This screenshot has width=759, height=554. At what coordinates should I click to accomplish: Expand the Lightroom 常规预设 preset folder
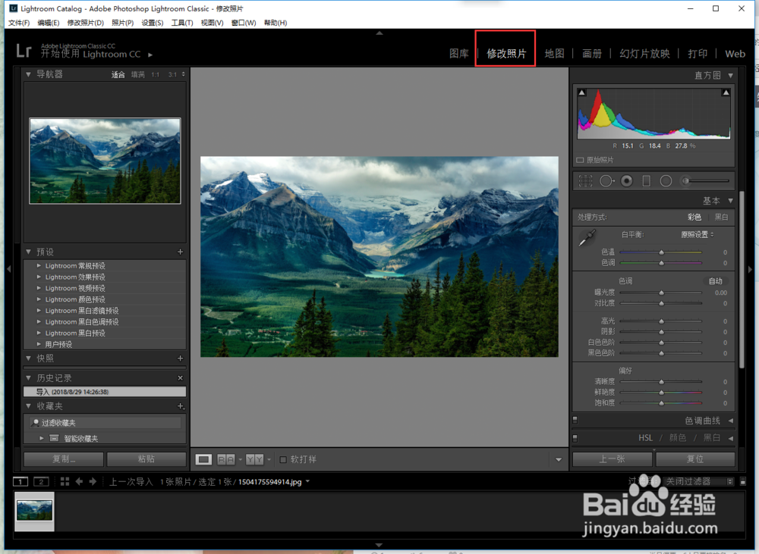pyautogui.click(x=39, y=266)
